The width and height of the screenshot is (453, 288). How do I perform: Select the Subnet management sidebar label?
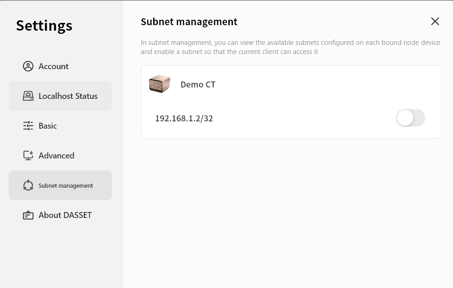[66, 185]
